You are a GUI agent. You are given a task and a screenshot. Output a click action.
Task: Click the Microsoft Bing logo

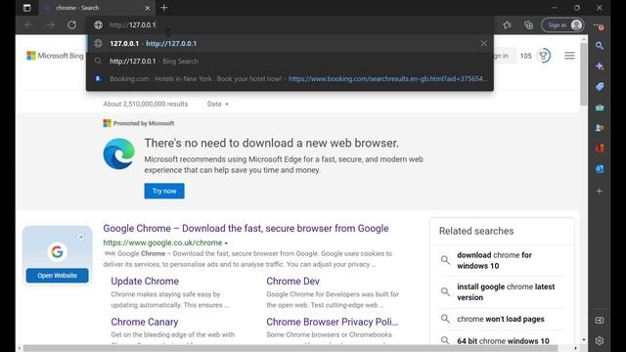(x=55, y=56)
